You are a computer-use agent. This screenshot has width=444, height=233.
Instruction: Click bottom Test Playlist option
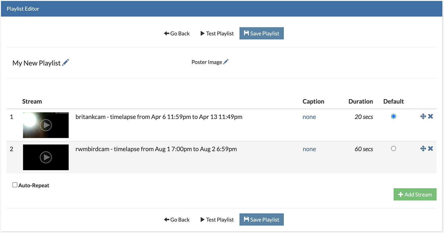(217, 219)
